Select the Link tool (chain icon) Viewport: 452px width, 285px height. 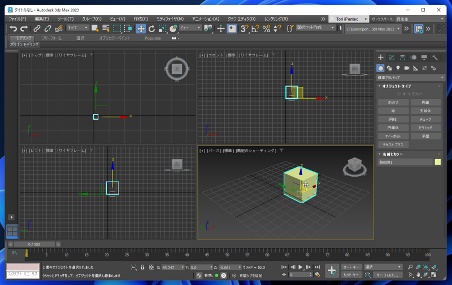tap(37, 28)
